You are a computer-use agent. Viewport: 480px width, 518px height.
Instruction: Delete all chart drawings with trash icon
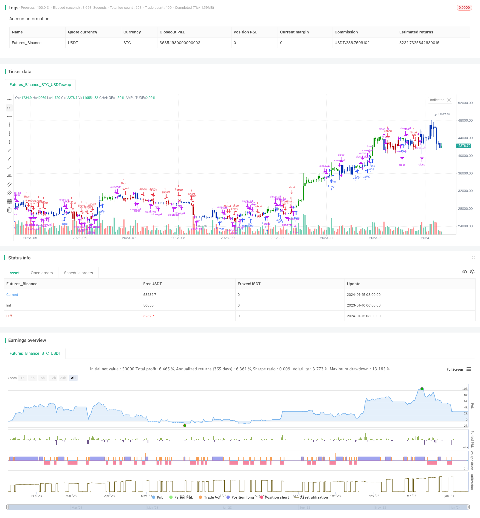[9, 210]
